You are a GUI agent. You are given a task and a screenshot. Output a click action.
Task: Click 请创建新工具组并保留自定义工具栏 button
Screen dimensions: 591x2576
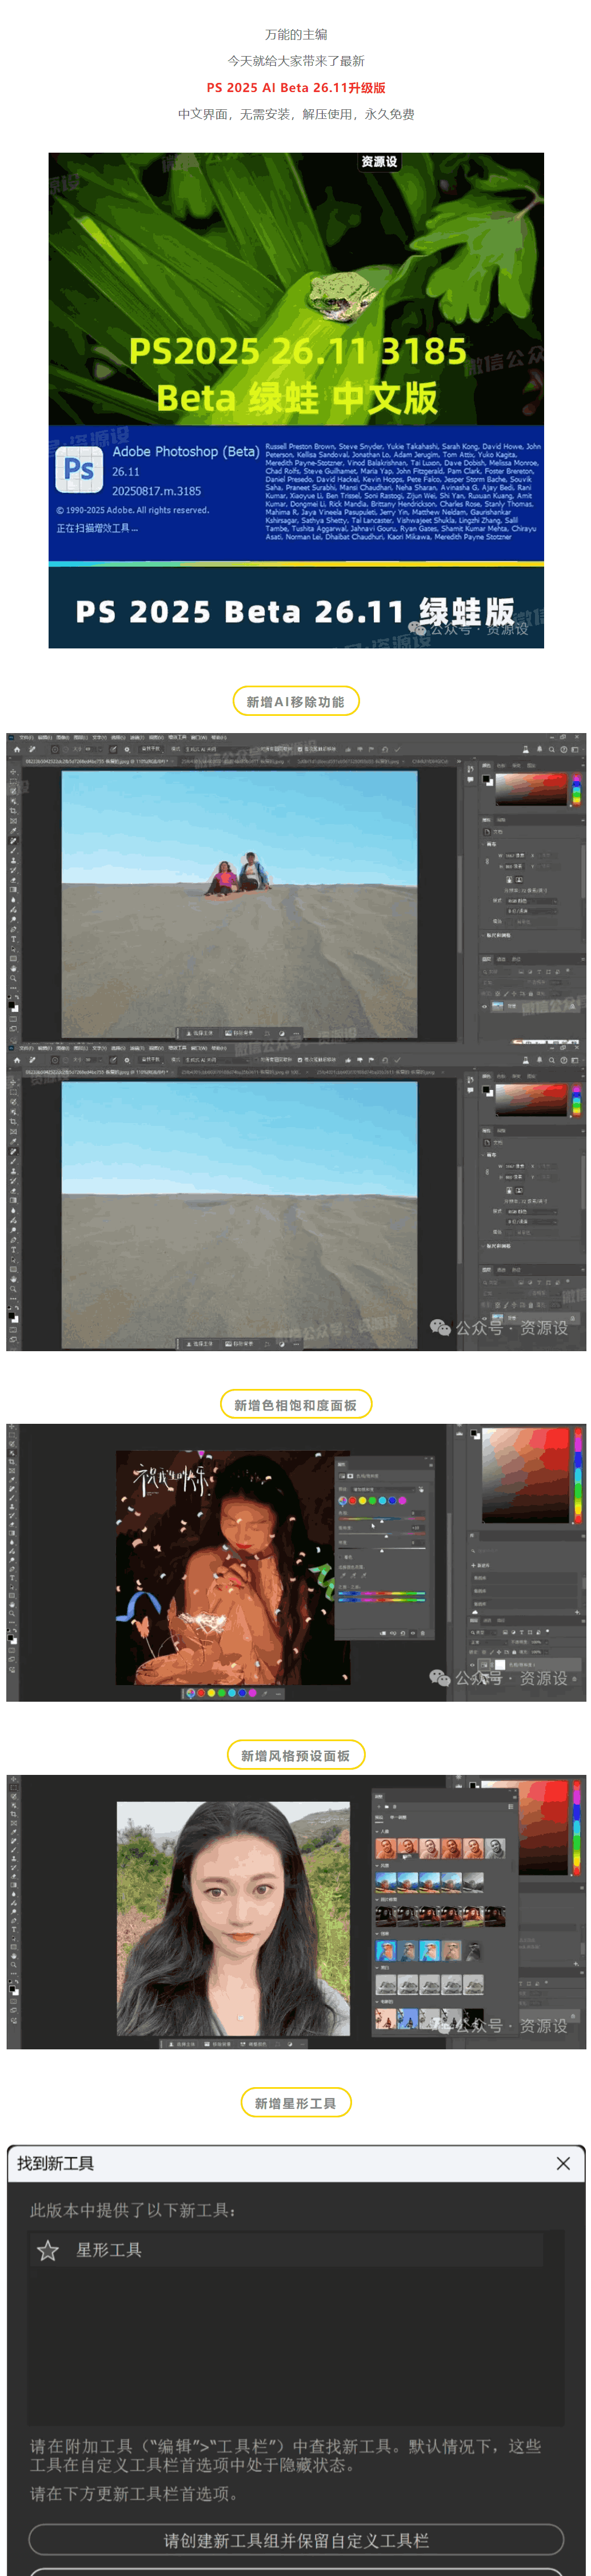pos(296,2541)
